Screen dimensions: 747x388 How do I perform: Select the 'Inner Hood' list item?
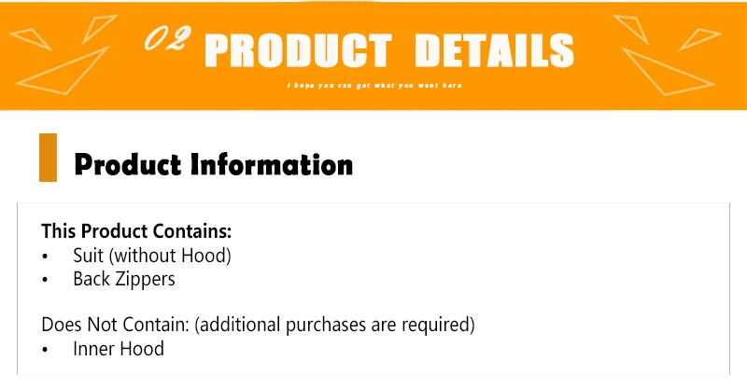click(119, 349)
